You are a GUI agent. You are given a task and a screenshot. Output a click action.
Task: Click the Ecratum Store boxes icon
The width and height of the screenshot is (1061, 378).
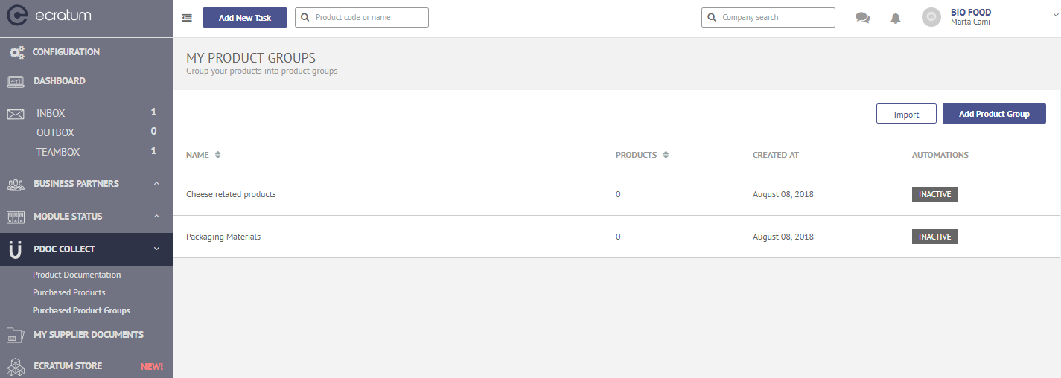(x=16, y=366)
